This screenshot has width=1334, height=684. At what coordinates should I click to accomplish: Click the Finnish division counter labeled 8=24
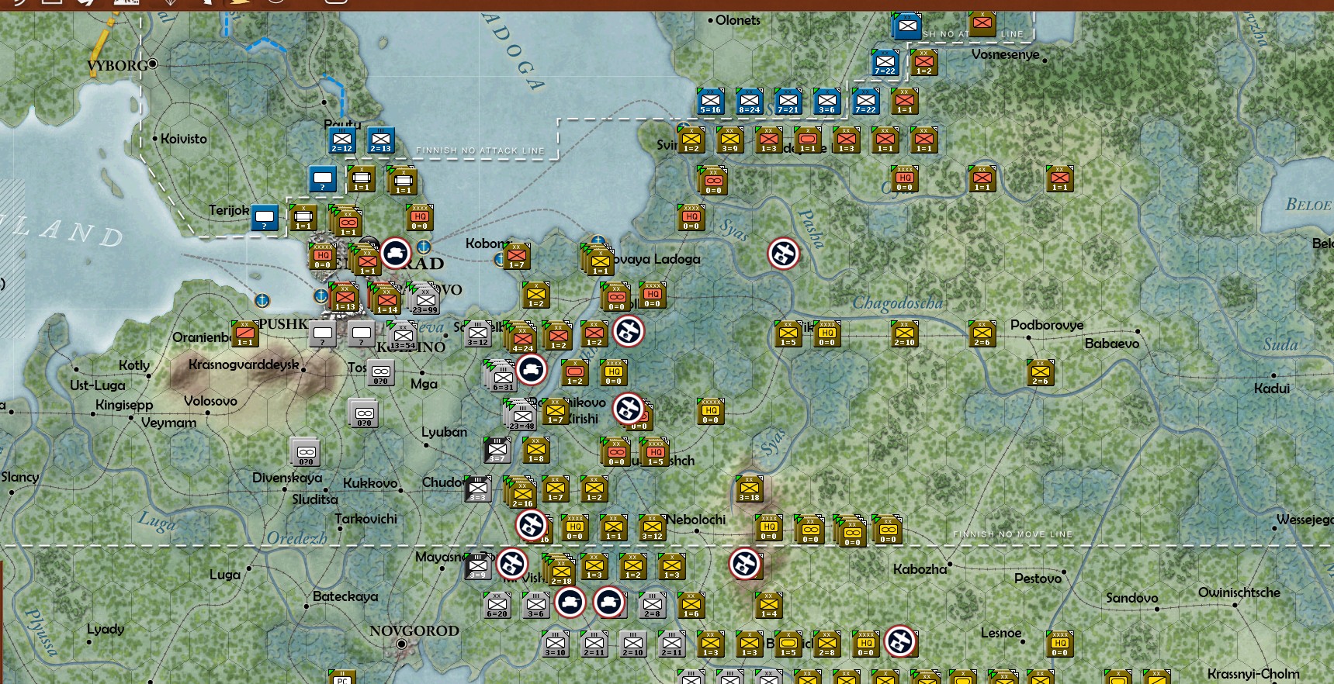pyautogui.click(x=750, y=102)
